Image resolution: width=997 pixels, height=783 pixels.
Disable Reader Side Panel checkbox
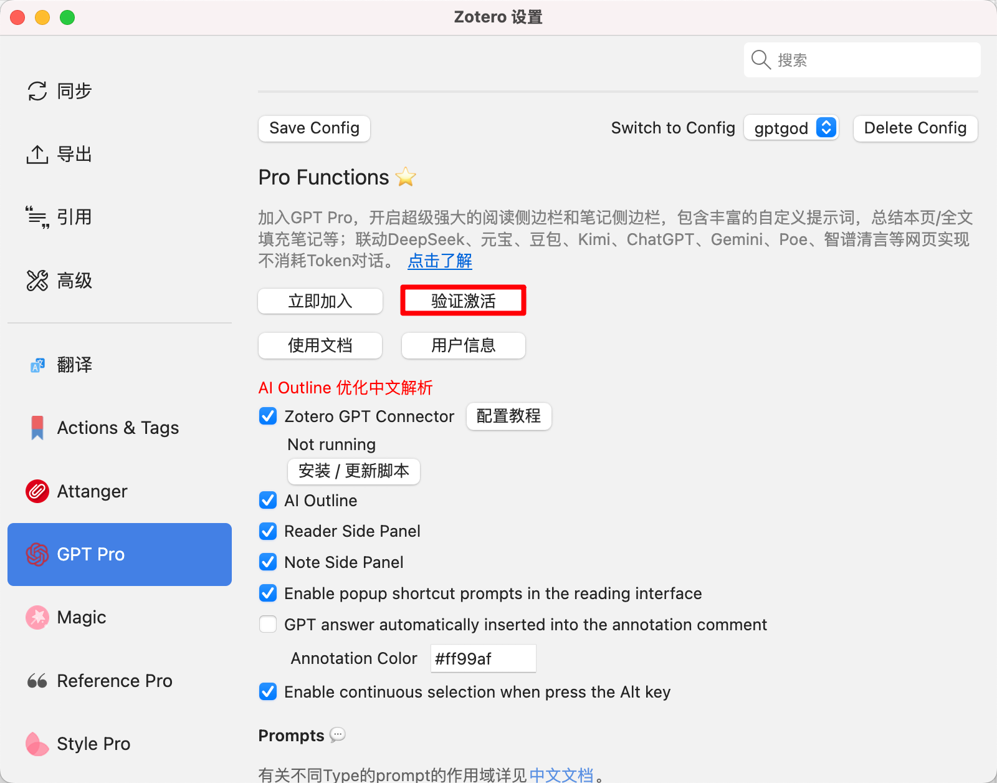pyautogui.click(x=268, y=531)
